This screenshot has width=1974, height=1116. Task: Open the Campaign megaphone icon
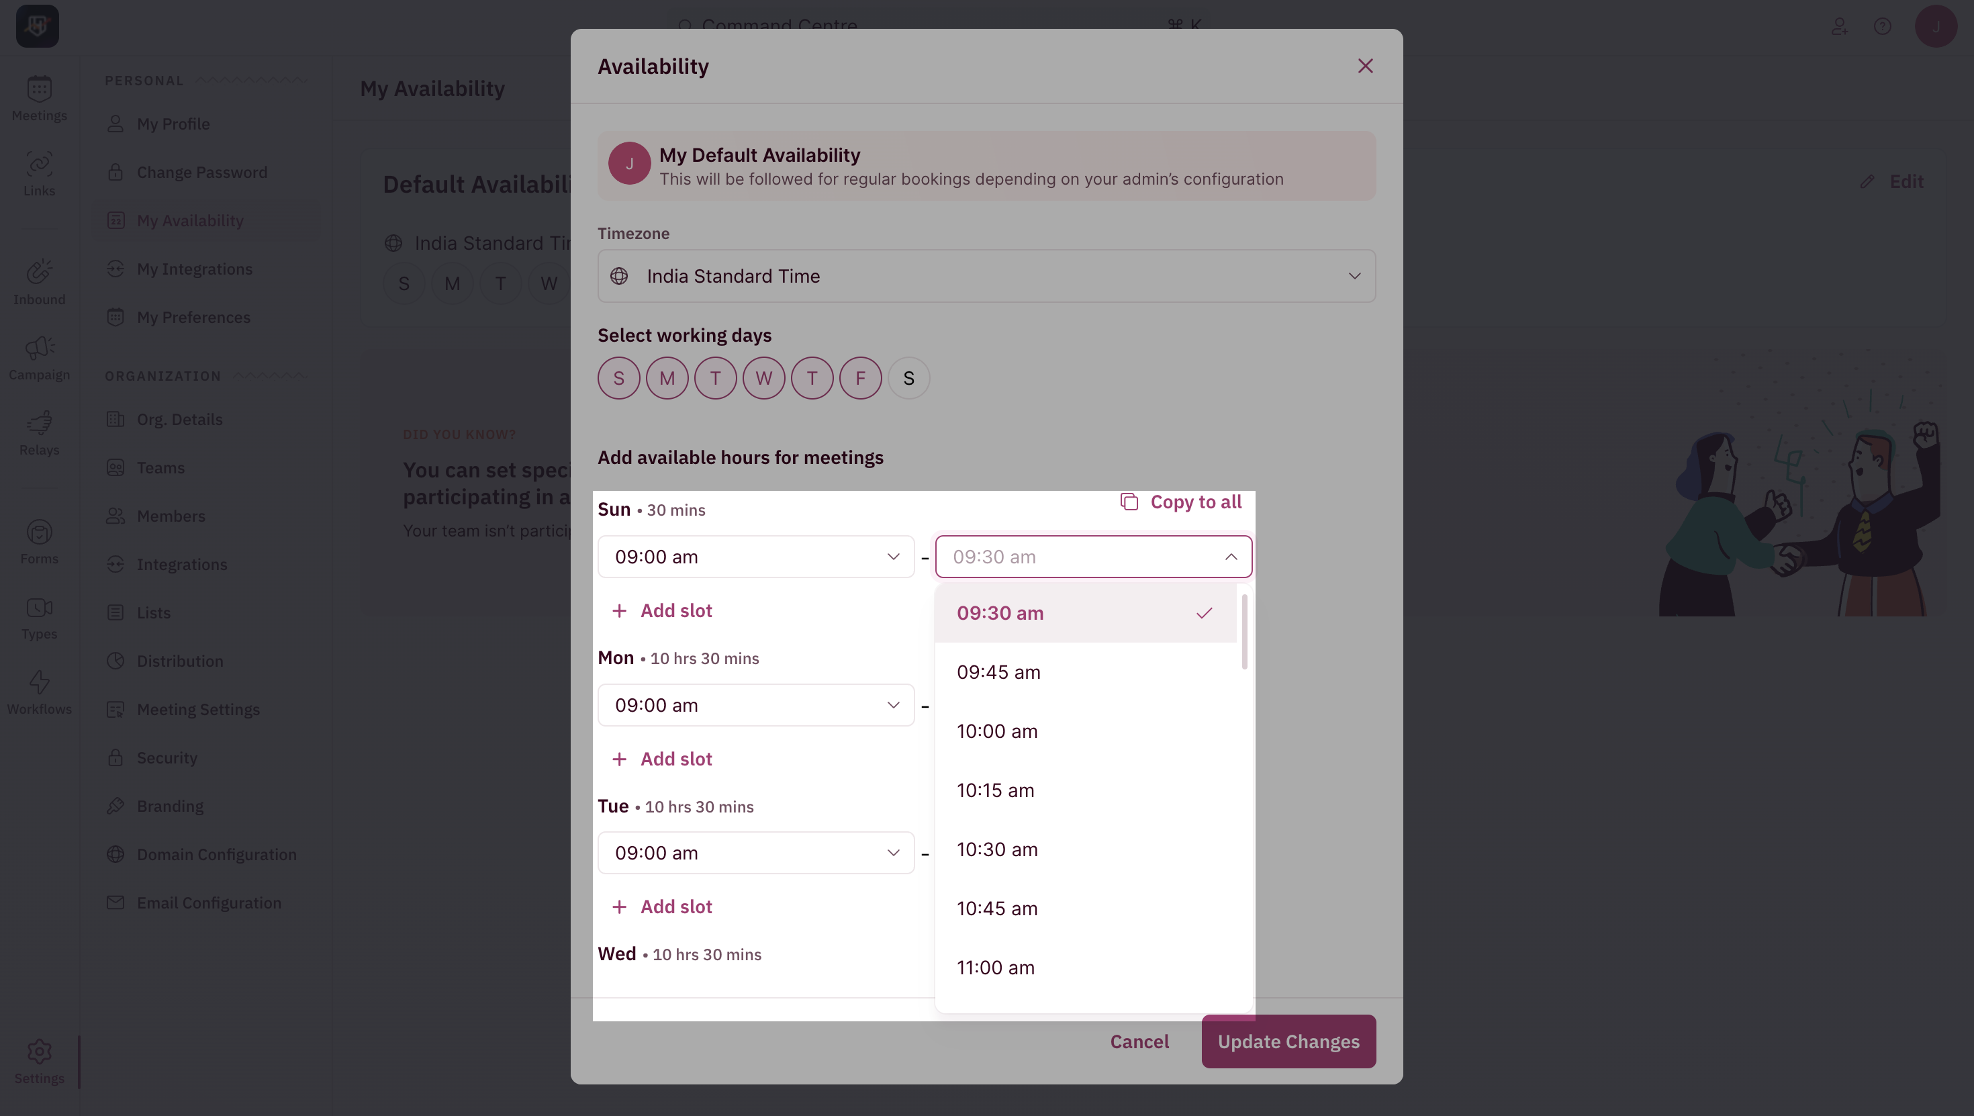pos(39,348)
